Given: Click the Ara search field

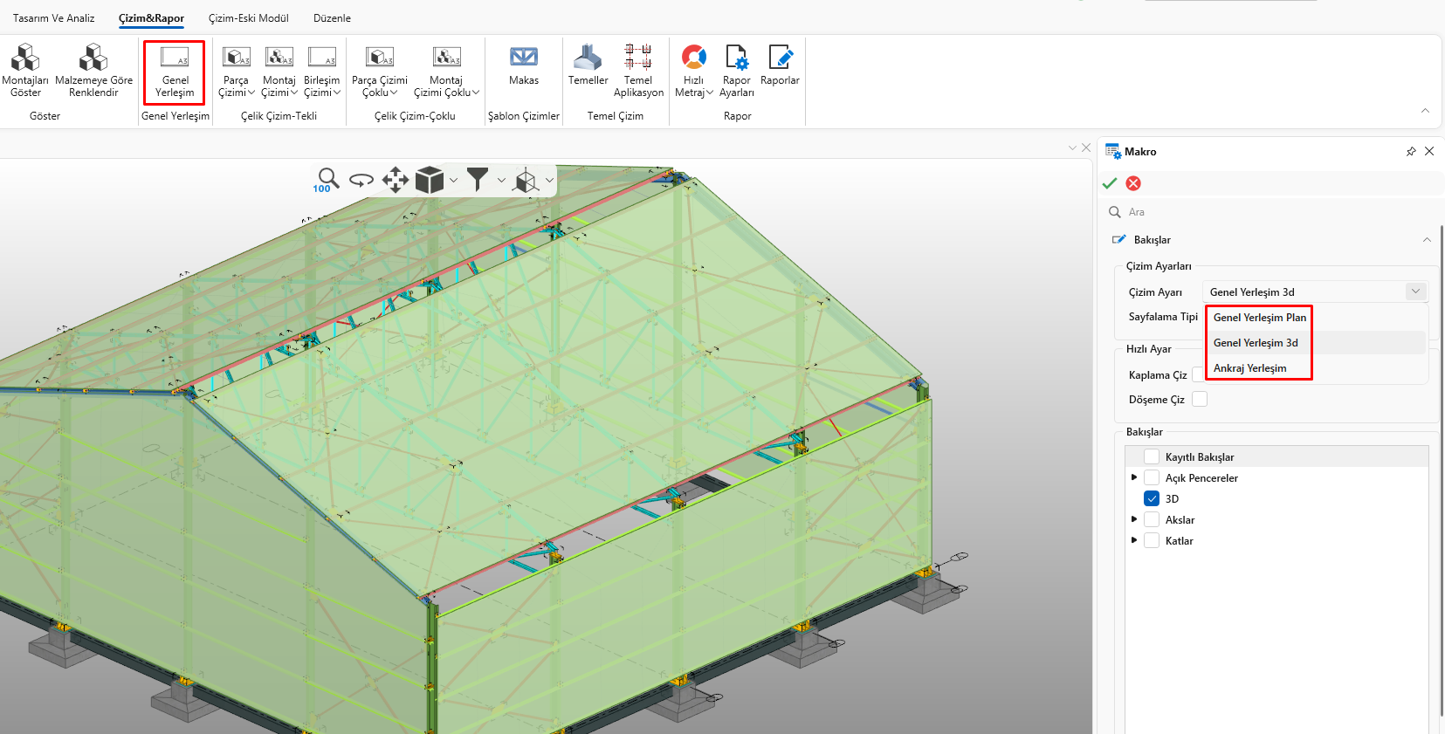Looking at the screenshot, I should (x=1266, y=212).
